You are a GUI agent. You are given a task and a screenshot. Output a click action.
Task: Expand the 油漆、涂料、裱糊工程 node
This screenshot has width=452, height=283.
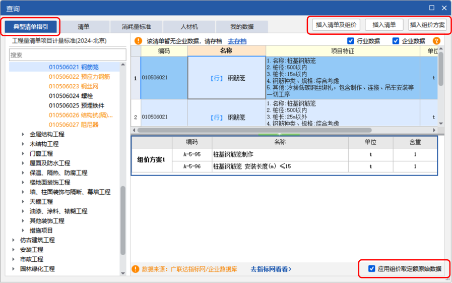[x=23, y=211]
